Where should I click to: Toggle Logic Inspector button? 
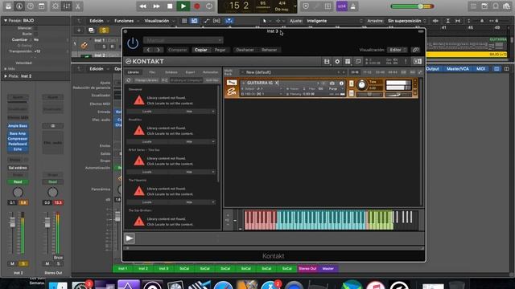[x=19, y=6]
